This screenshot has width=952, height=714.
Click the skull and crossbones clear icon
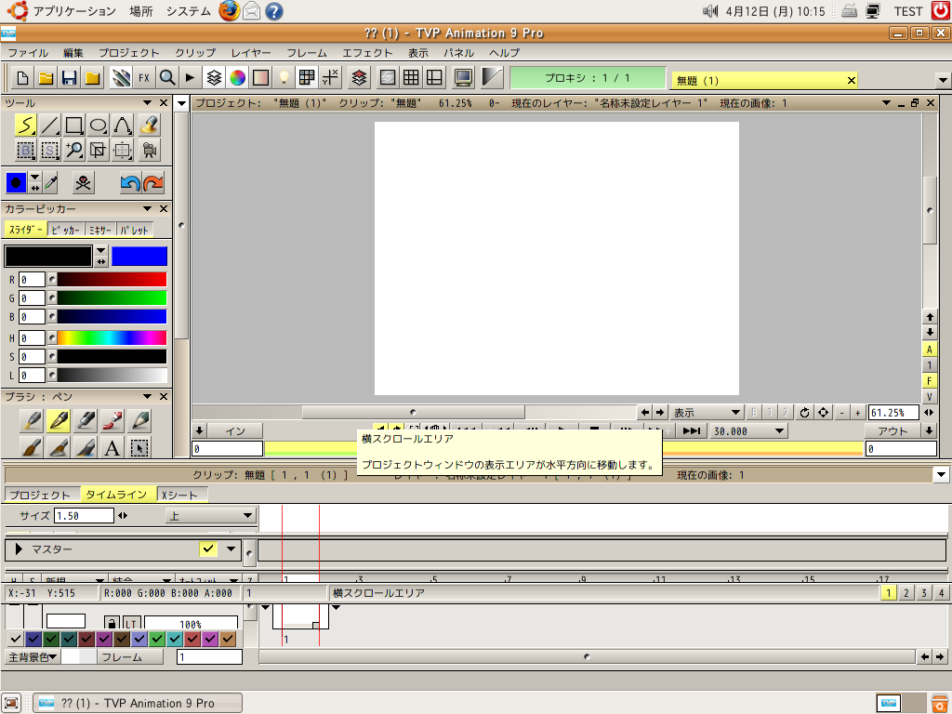83,182
